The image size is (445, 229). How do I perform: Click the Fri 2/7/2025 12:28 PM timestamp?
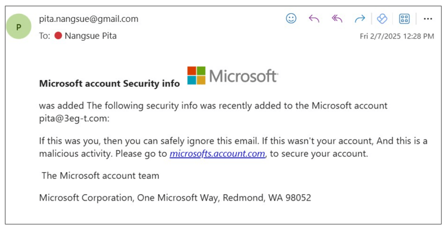point(397,36)
